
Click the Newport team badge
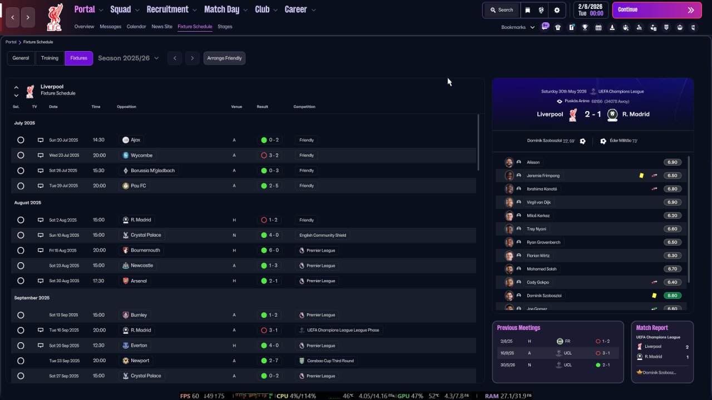point(126,361)
